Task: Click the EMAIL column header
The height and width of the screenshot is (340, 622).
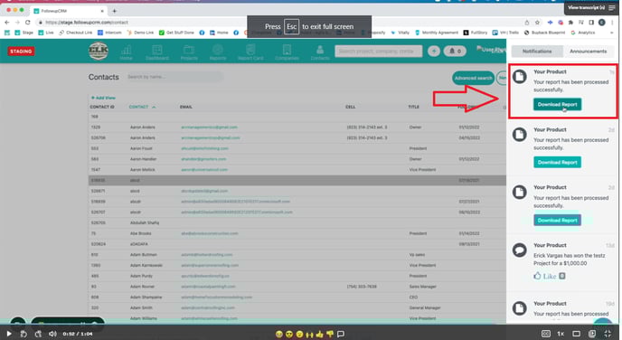Action: [x=186, y=107]
